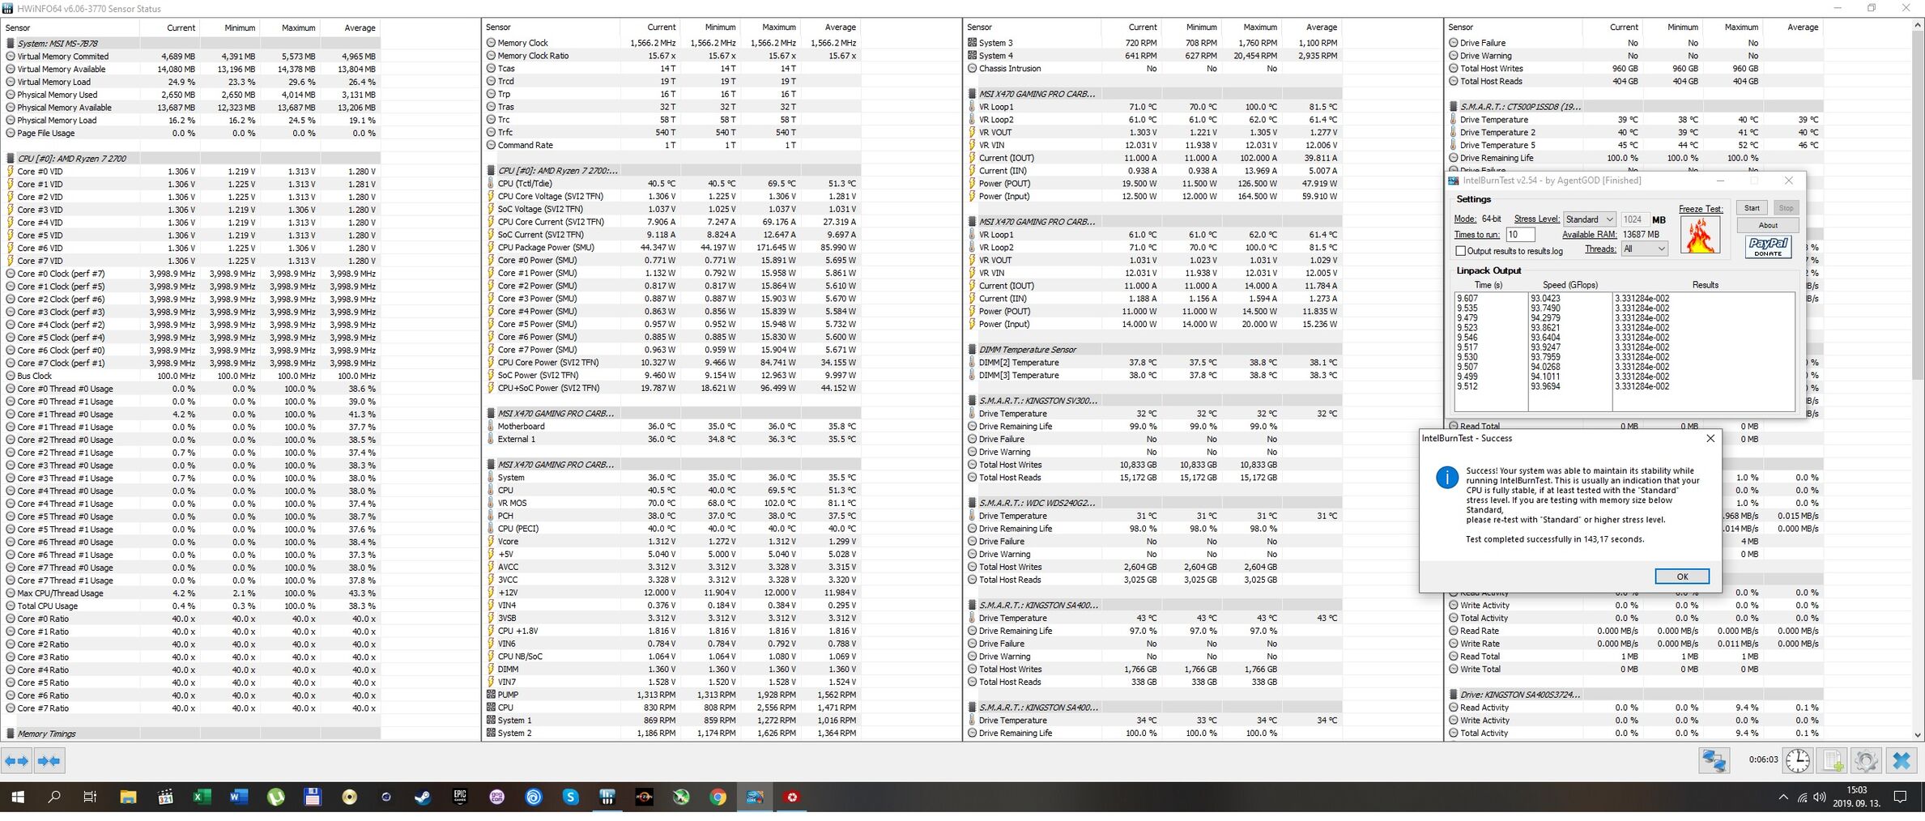
Task: Open uTorrent from the taskbar
Action: click(x=275, y=798)
